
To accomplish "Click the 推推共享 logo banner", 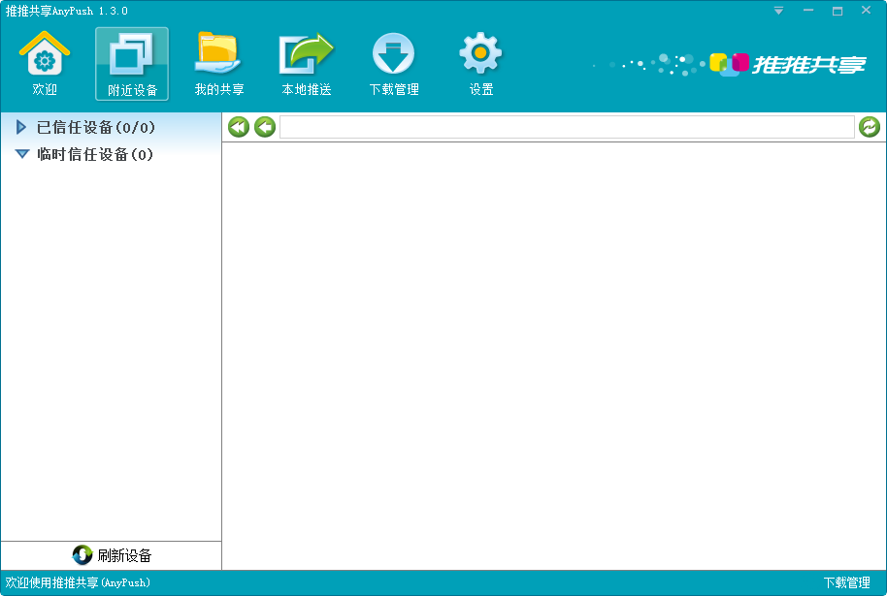I will (787, 64).
